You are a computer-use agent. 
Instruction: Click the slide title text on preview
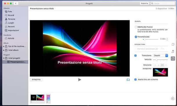click(80, 62)
